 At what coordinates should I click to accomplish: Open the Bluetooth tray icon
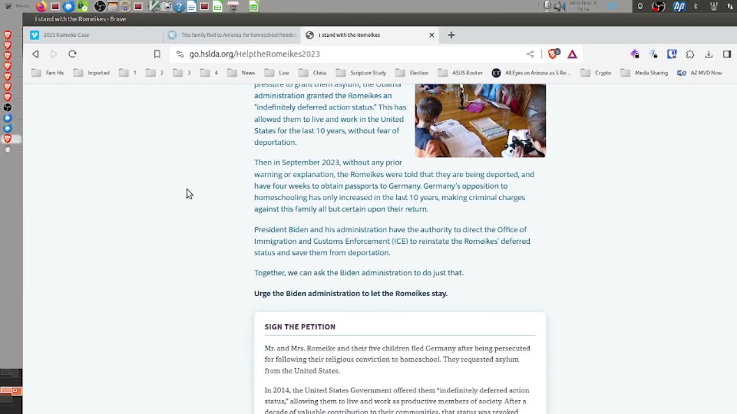(x=696, y=6)
